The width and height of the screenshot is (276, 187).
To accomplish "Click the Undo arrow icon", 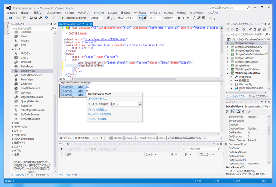I will coord(47,18).
